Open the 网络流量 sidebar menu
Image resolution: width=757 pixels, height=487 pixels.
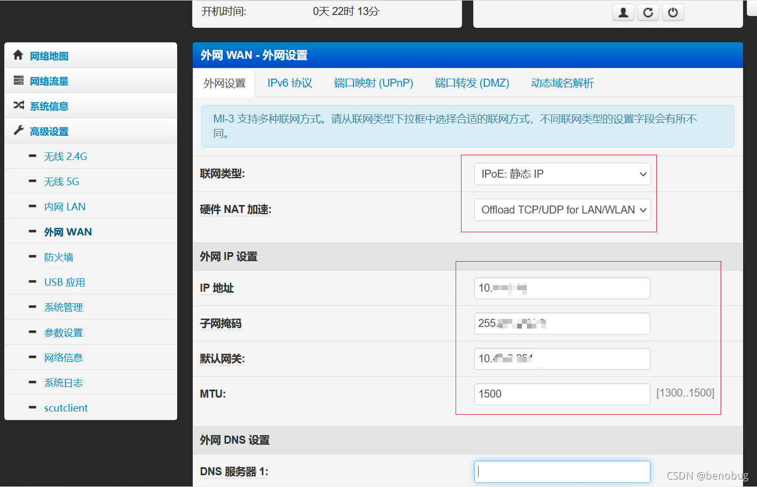click(90, 81)
